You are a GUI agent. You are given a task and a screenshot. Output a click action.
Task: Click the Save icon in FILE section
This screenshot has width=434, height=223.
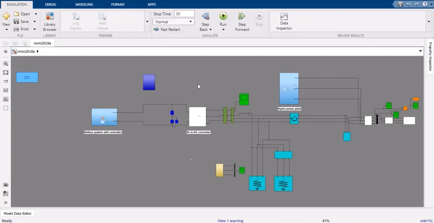click(17, 22)
